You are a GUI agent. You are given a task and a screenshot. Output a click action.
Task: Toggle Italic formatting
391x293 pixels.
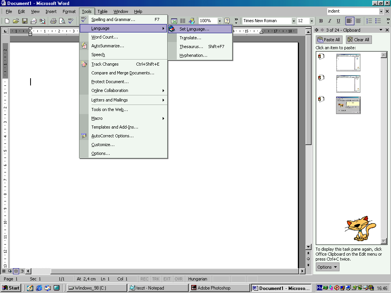tap(330, 21)
